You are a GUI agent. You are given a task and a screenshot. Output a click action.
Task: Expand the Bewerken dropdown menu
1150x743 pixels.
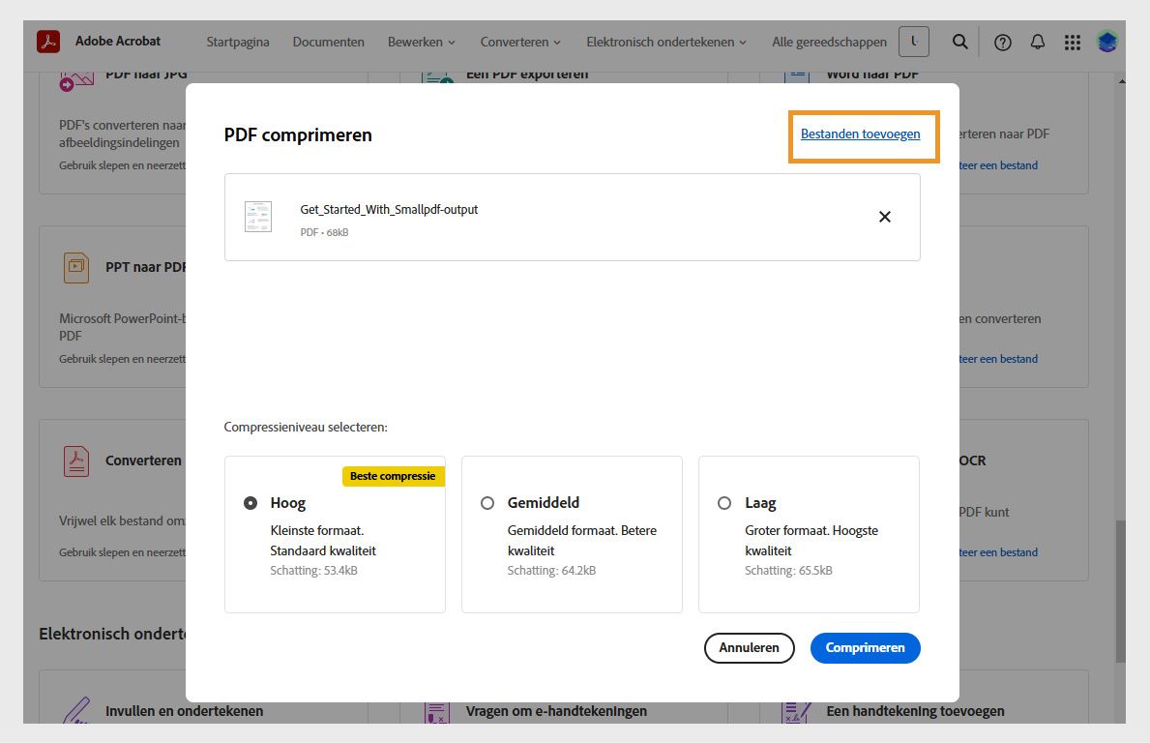(421, 42)
